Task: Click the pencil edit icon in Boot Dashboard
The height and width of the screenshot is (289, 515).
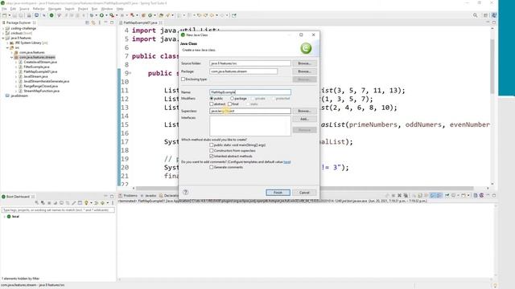Action: tap(73, 203)
